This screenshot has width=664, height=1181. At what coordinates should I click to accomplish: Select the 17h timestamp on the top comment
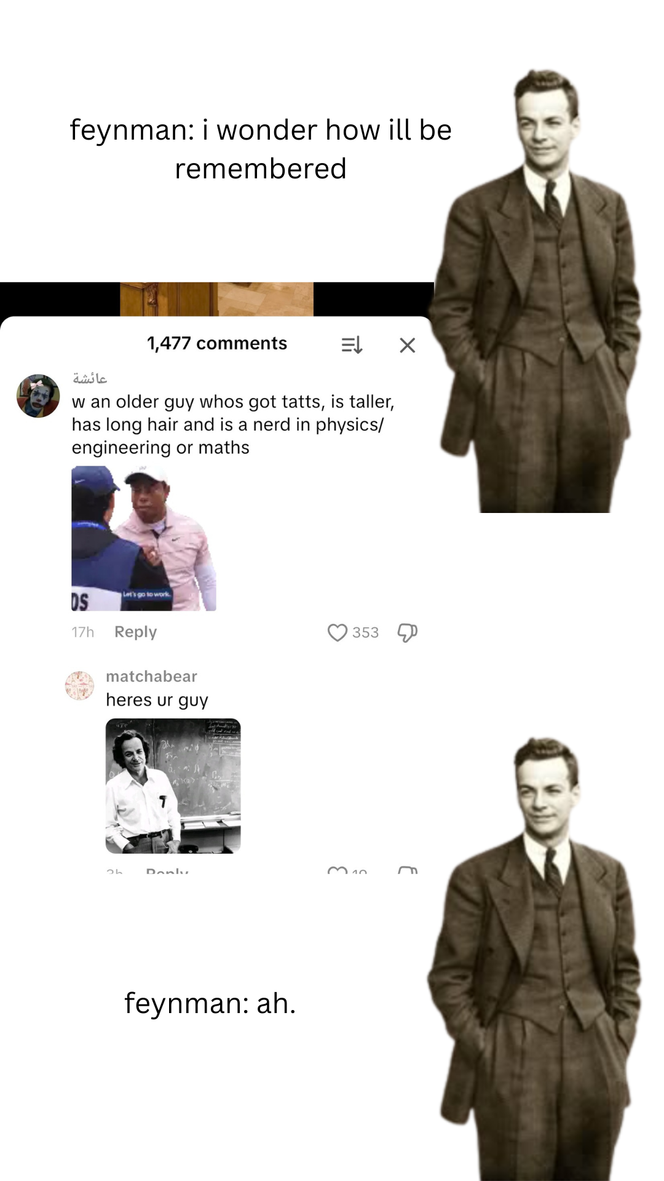point(83,632)
